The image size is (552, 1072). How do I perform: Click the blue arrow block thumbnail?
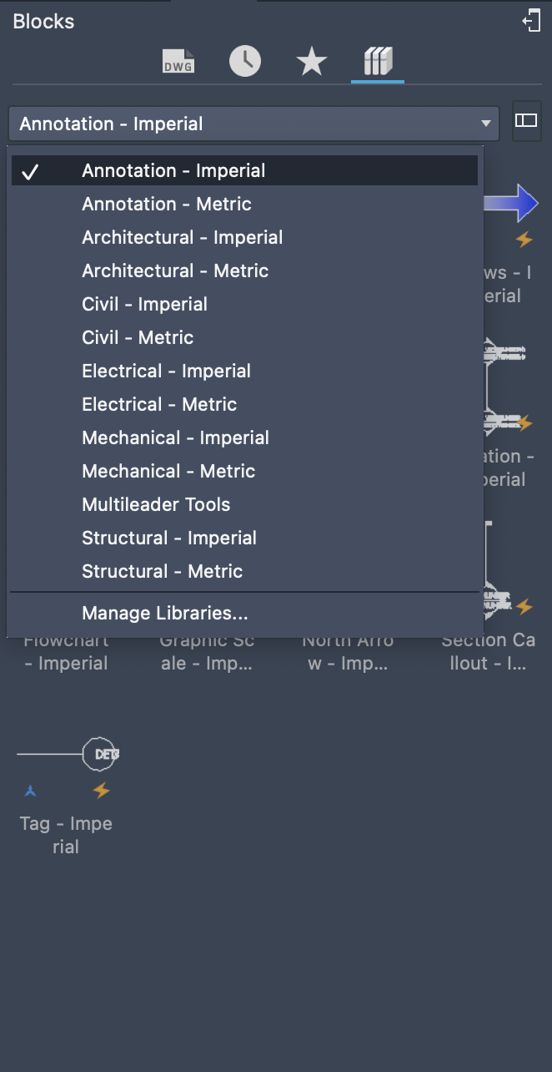(x=512, y=203)
